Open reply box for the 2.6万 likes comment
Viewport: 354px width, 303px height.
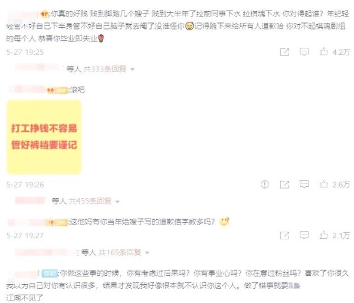coord(304,185)
